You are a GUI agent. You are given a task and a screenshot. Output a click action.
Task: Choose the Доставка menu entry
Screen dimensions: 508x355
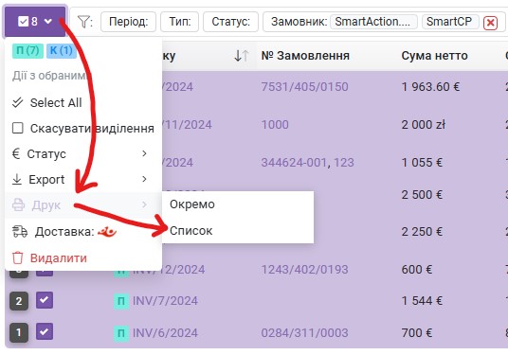point(83,232)
